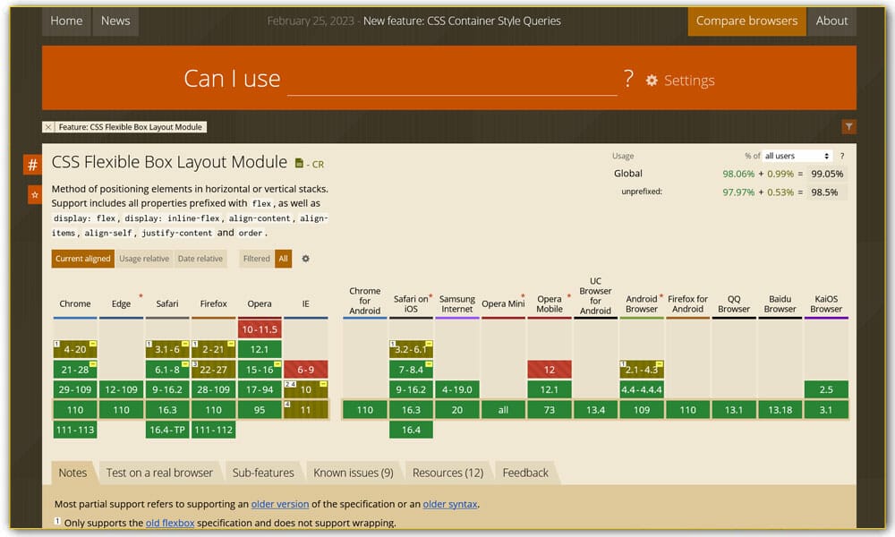Click the question mark after the search field
This screenshot has height=537, width=895.
click(629, 79)
